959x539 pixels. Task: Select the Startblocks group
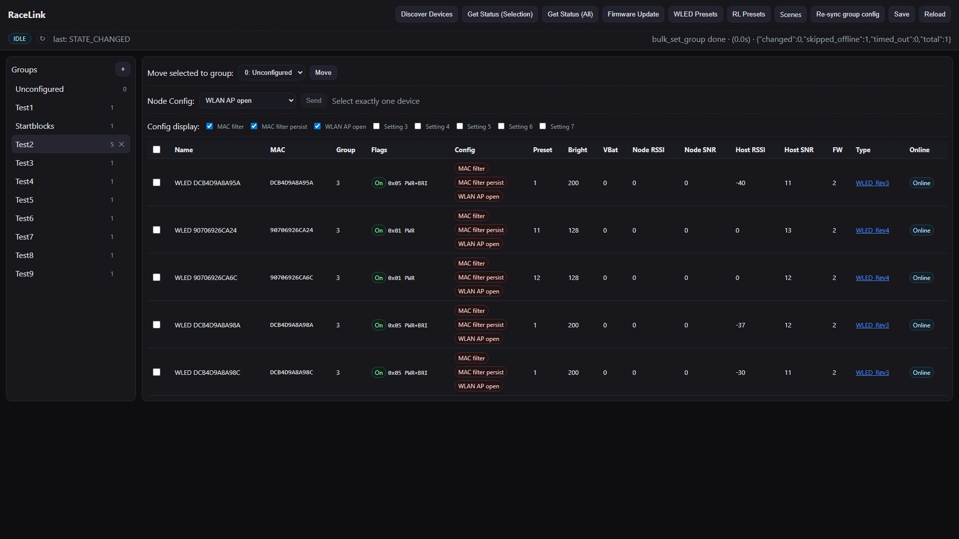71,126
